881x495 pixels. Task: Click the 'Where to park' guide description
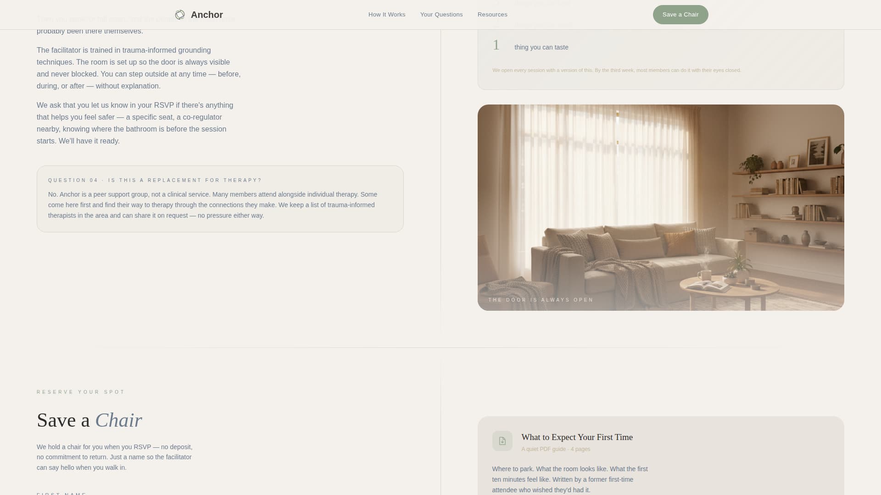pos(570,479)
